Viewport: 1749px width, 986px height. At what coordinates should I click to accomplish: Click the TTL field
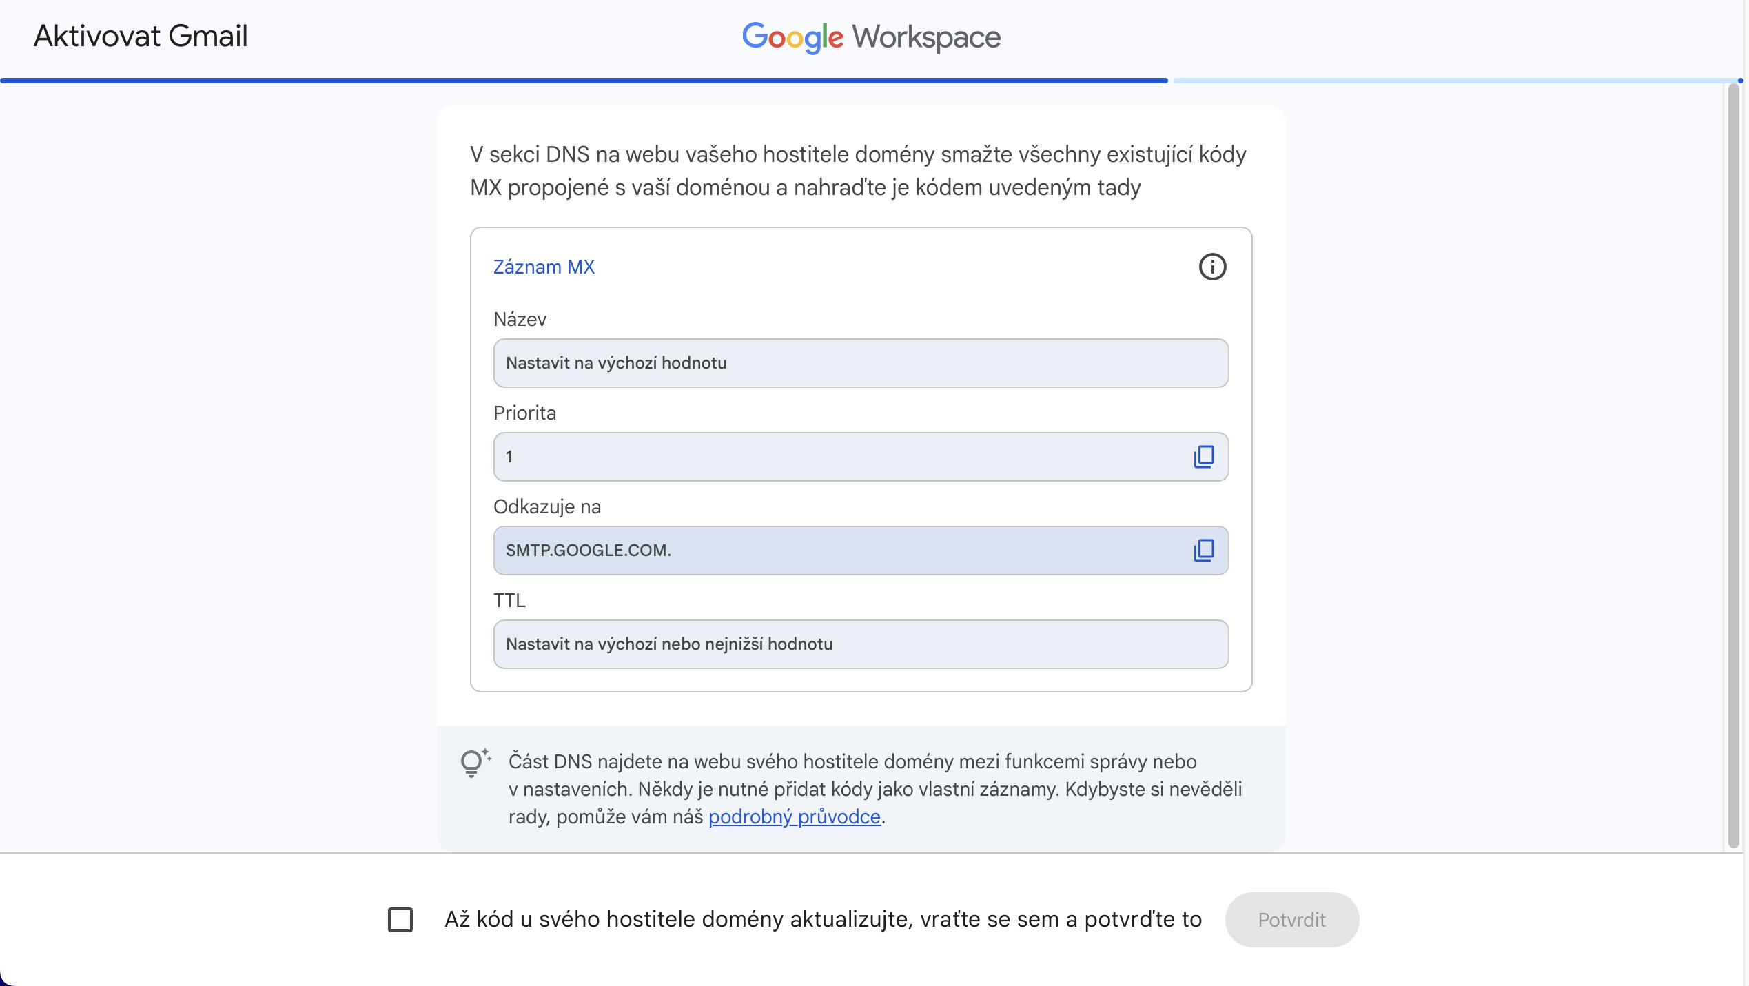click(x=860, y=644)
